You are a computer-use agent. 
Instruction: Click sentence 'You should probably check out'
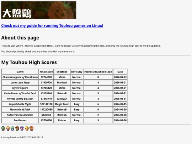(38, 52)
